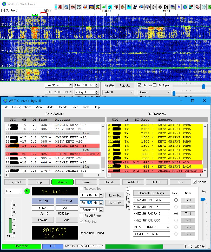211x252 pixels.
Task: Click the Enable Tx button
Action: pyautogui.click(x=133, y=182)
